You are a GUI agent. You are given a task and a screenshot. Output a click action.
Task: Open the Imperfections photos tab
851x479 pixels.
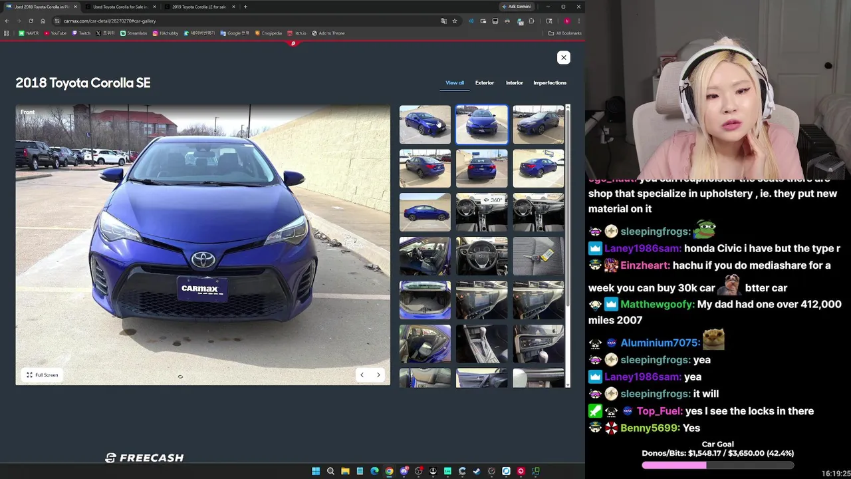[550, 82]
